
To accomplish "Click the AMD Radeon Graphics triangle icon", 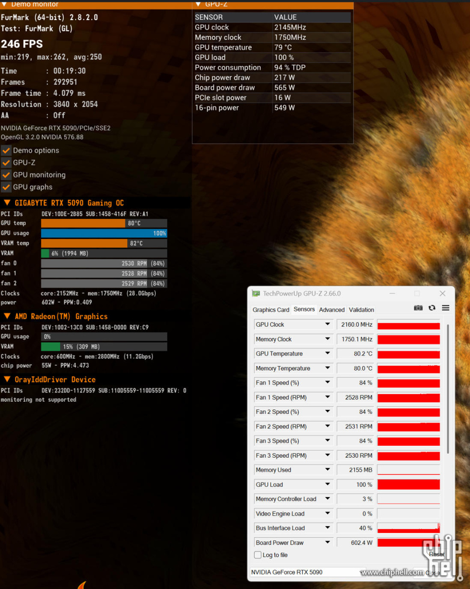I will click(7, 316).
